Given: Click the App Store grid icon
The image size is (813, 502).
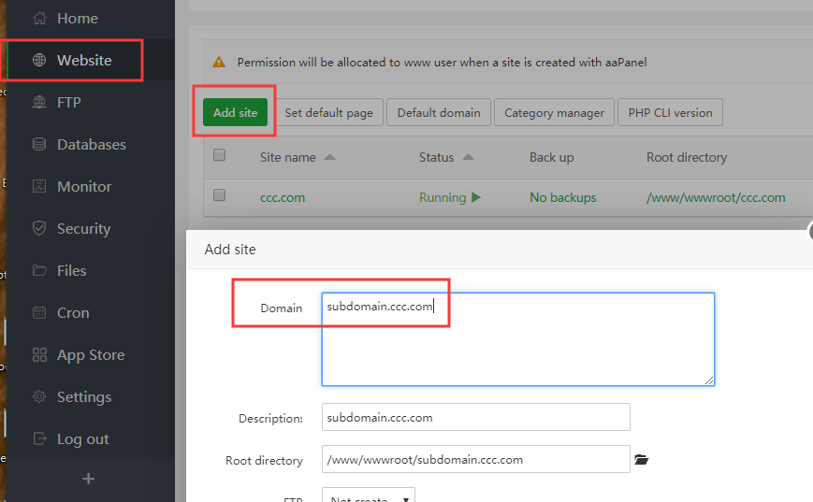Looking at the screenshot, I should tap(39, 355).
